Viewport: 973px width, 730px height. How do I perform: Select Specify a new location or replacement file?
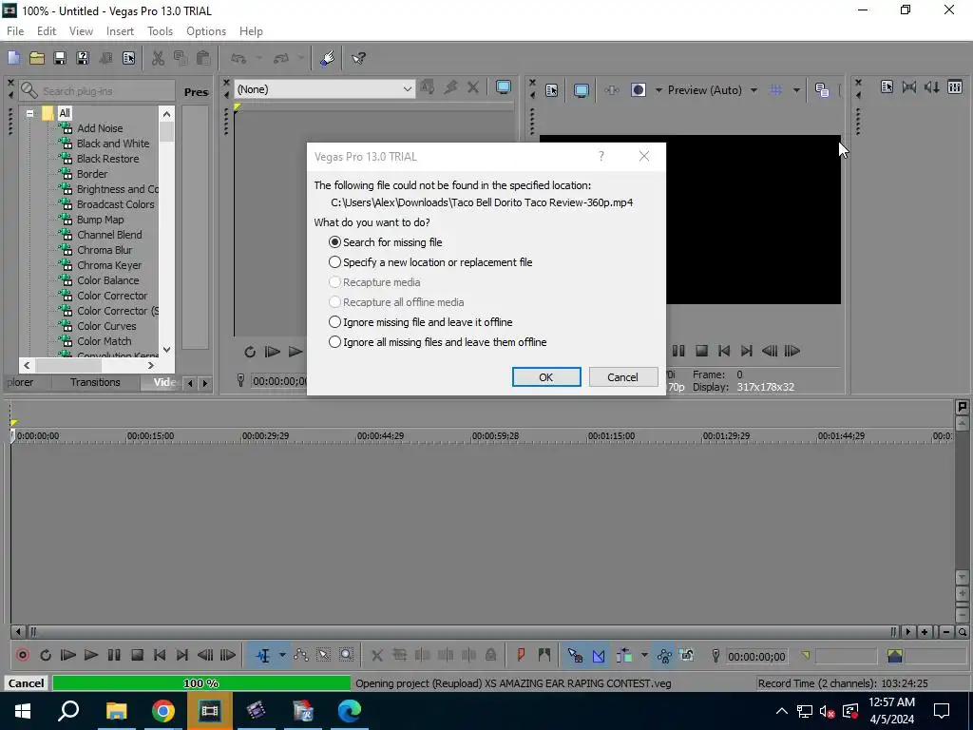click(430, 262)
